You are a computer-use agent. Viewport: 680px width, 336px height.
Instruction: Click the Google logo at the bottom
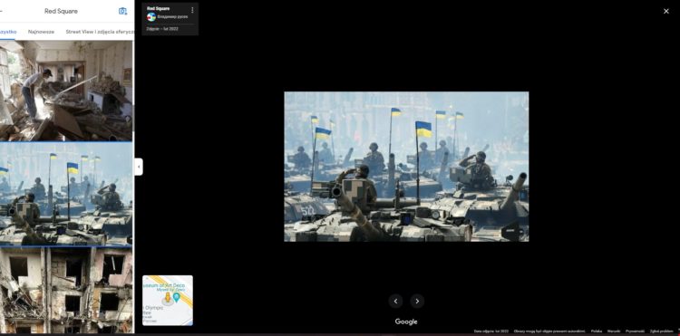click(x=406, y=322)
